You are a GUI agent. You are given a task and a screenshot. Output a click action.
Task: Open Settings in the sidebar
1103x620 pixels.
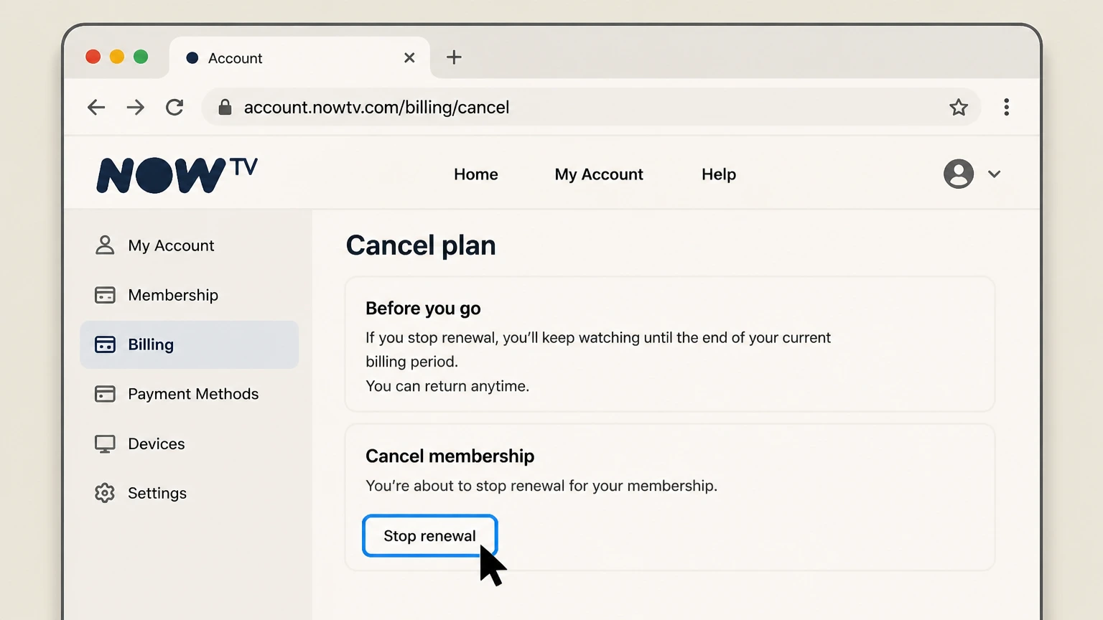(x=190, y=493)
